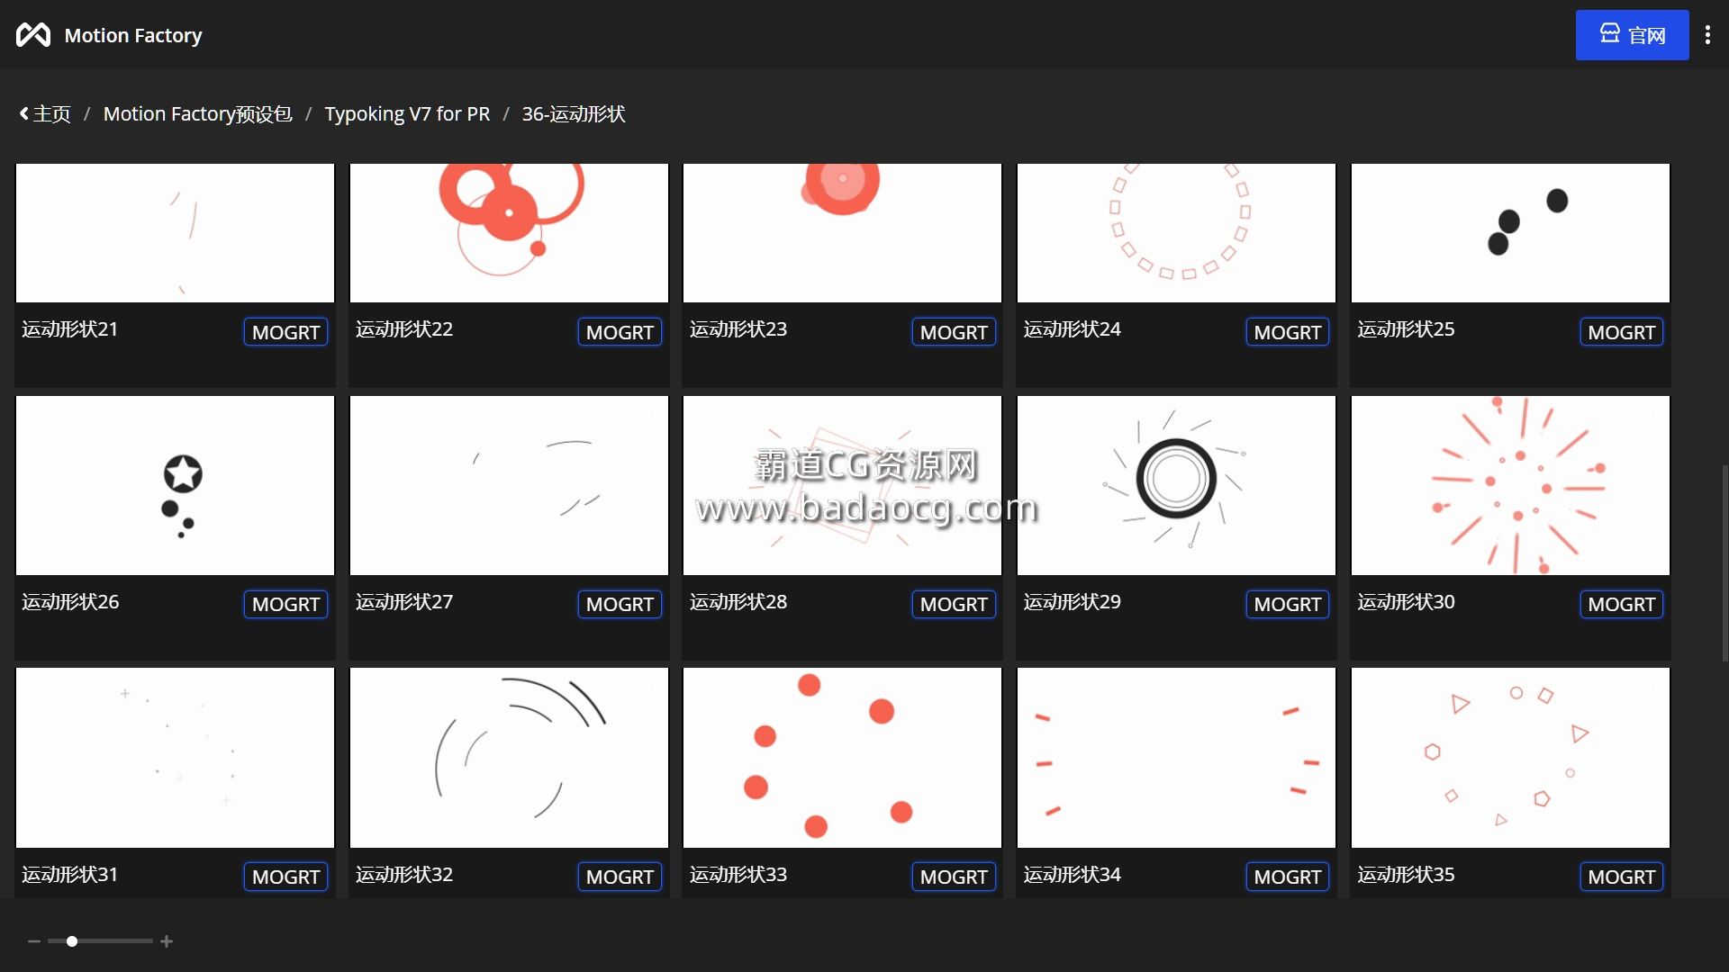Click MOGRT badge for 运动形状22
Viewport: 1729px width, 972px height.
[620, 332]
